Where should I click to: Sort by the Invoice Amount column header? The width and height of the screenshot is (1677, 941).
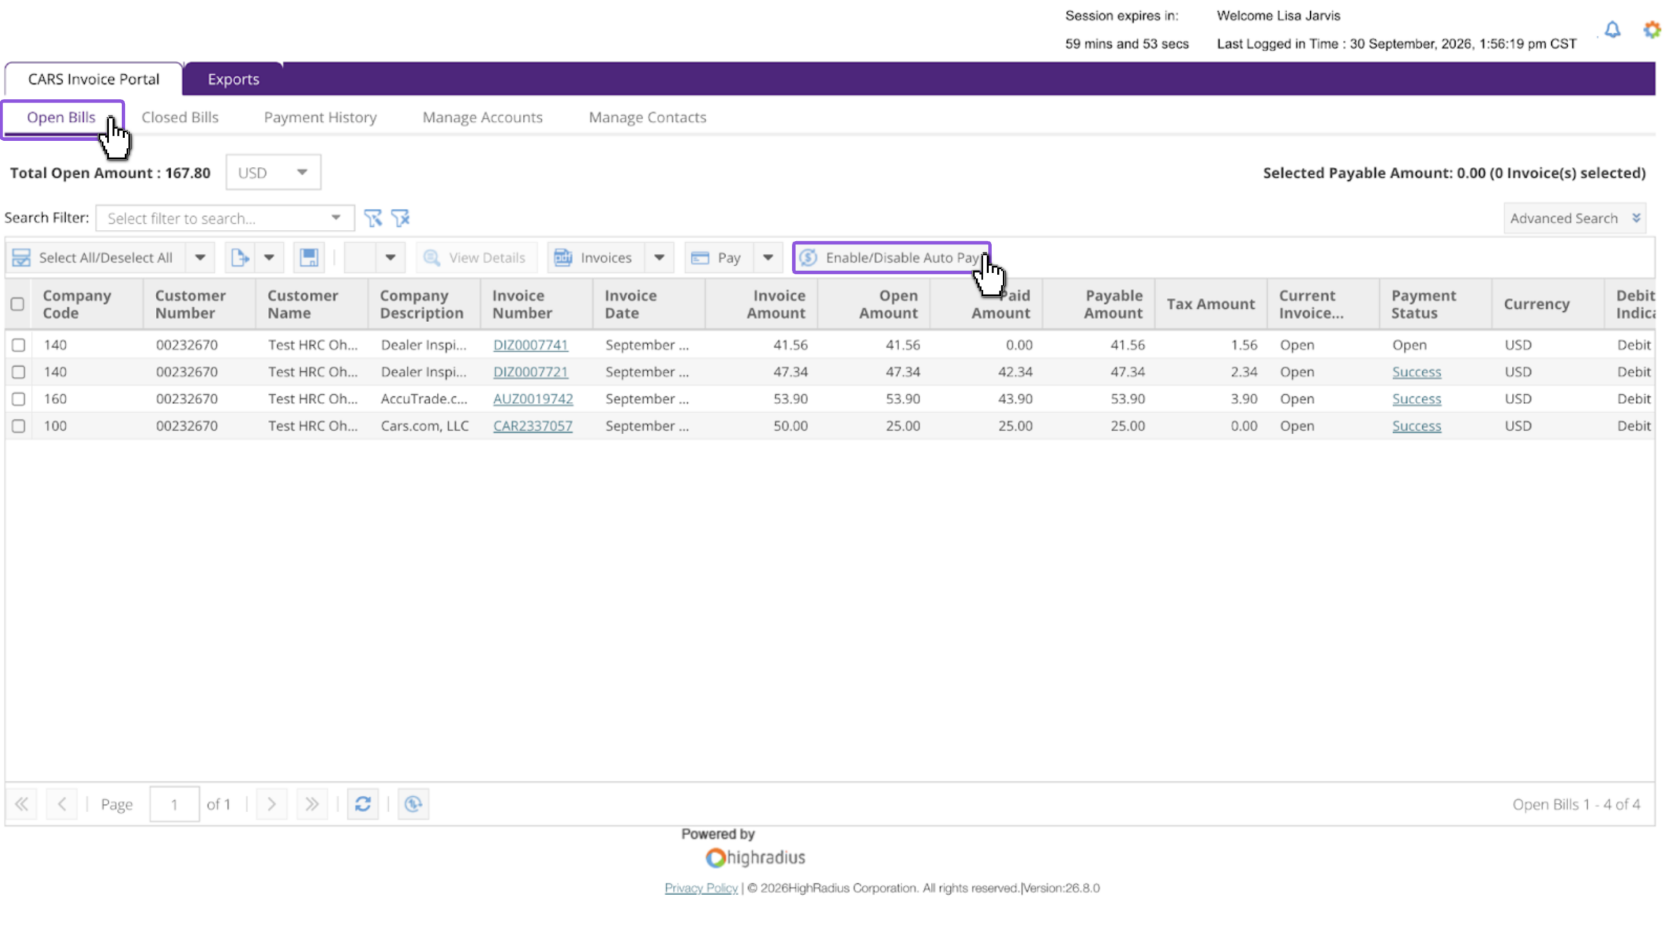click(761, 304)
